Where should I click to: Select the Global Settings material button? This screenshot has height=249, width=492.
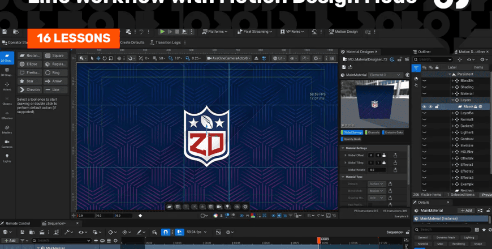click(352, 132)
